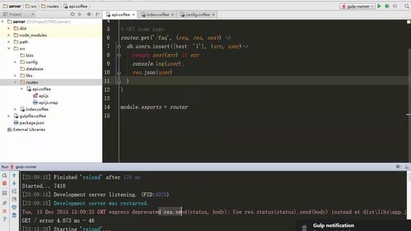
Task: Toggle fold marker on line 11
Action: 119,81
